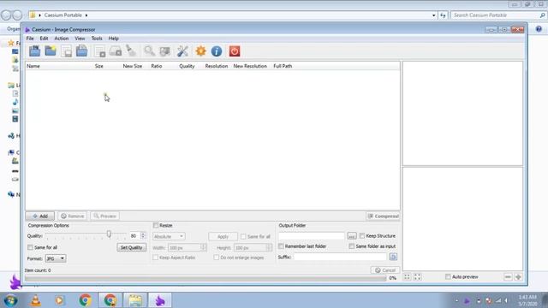Image resolution: width=548 pixels, height=308 pixels.
Task: Open the media player taskbar icon
Action: (x=59, y=300)
